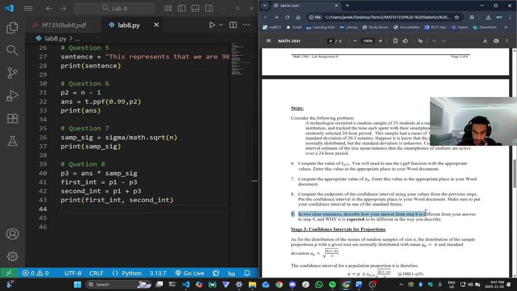Click the 'Lab 8' command center search box

[x=114, y=8]
